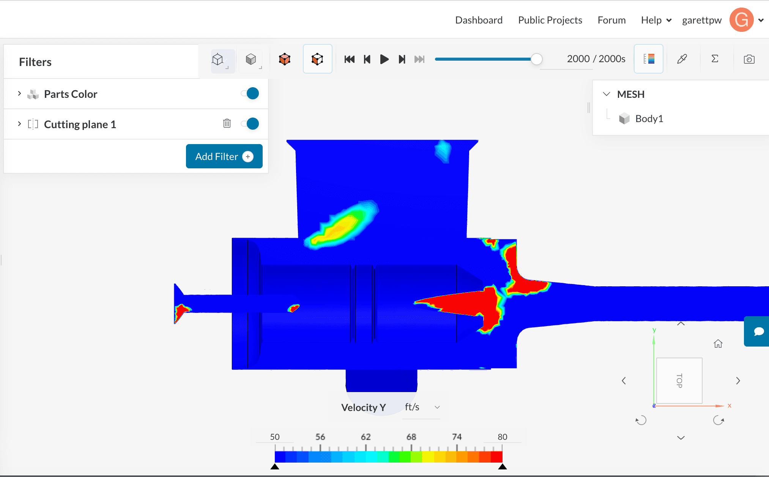Jump to first time step
Image resolution: width=769 pixels, height=477 pixels.
pyautogui.click(x=349, y=59)
